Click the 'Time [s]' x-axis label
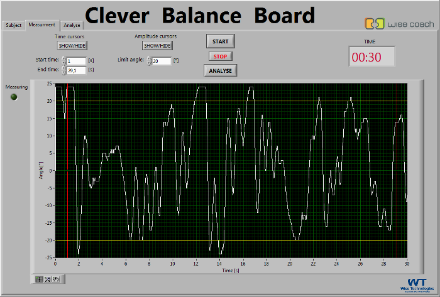440x297 pixels. [231, 271]
